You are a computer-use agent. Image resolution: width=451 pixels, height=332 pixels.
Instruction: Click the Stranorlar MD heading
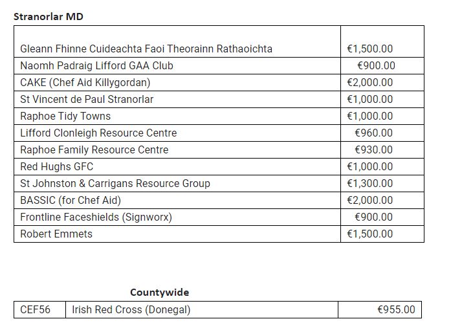(x=49, y=16)
